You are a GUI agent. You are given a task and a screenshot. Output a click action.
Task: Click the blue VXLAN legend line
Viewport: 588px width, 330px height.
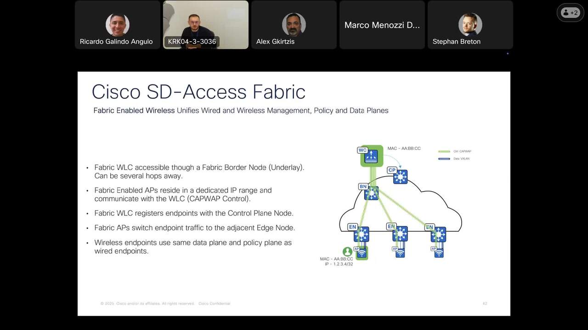point(444,159)
